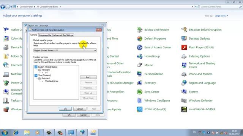Click Add button for input services
Viewport: 243px width, 136px height.
(x=88, y=77)
